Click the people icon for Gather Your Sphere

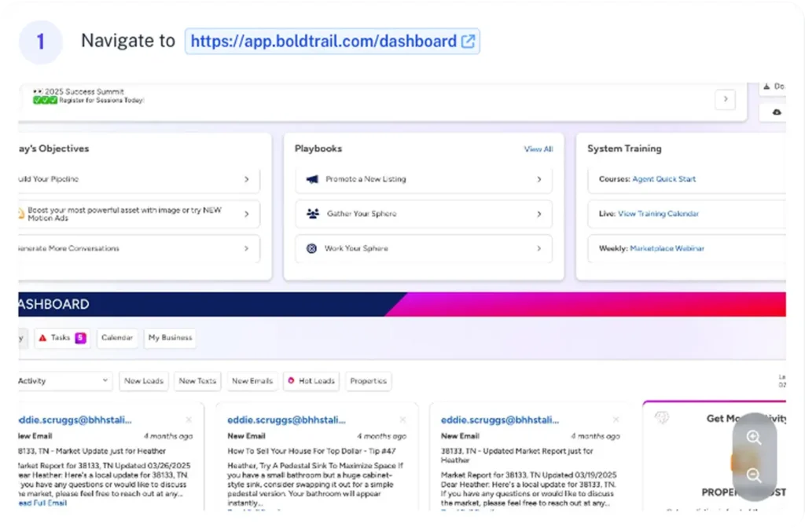click(x=311, y=214)
